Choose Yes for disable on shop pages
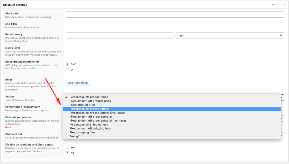289x164 pixels. [67, 147]
